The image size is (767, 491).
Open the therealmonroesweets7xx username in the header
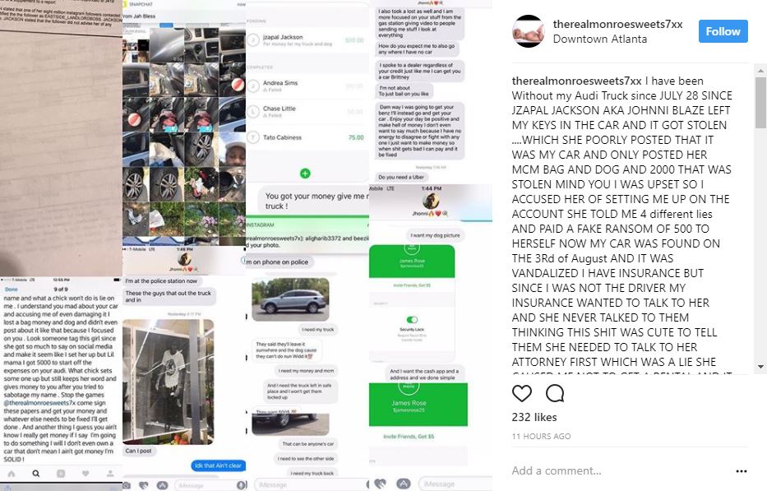pyautogui.click(x=617, y=24)
